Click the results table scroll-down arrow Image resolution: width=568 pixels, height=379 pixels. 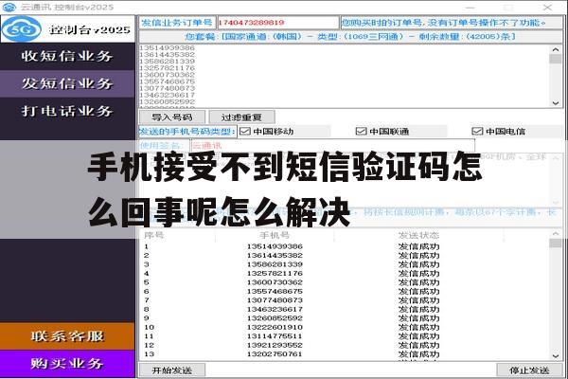[556, 356]
